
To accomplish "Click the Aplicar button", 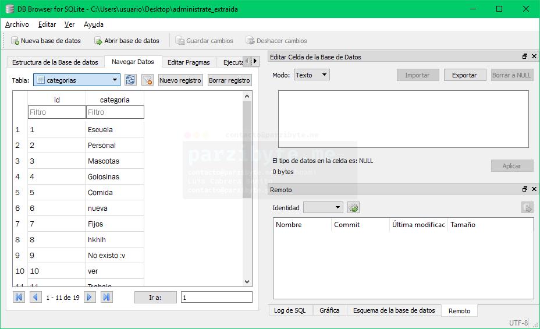I will [511, 166].
